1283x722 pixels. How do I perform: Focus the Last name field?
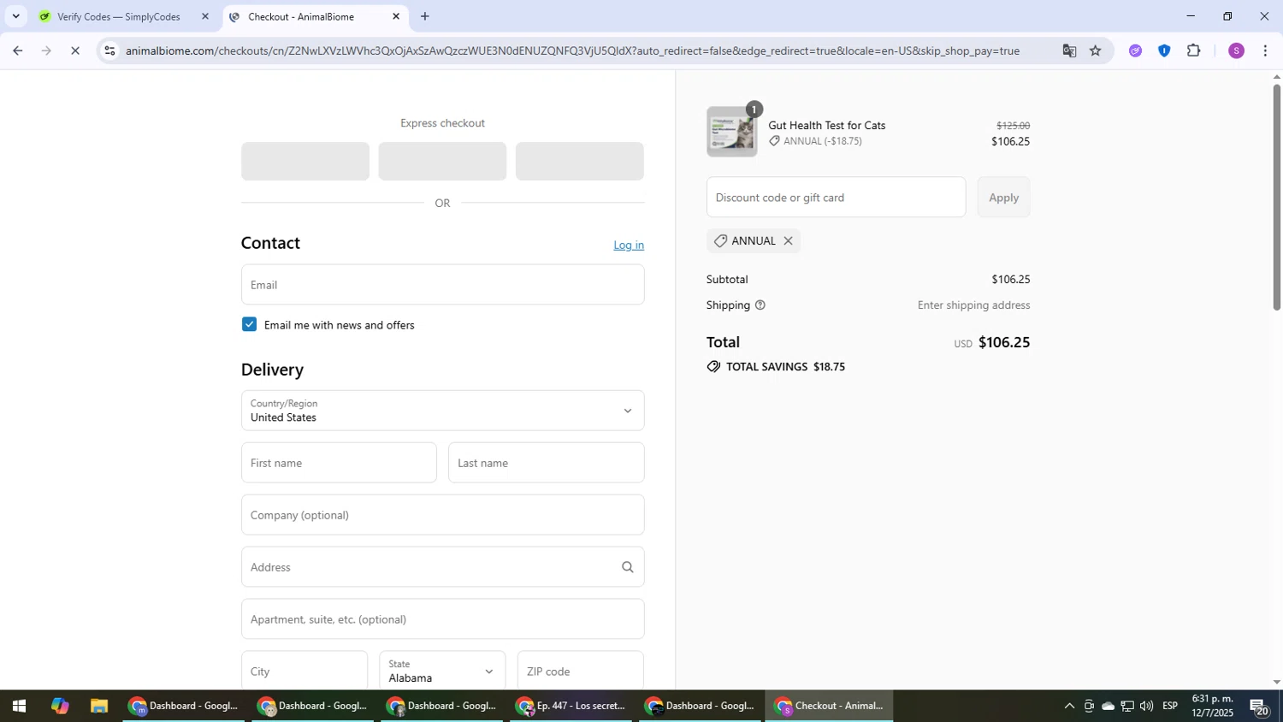click(546, 463)
